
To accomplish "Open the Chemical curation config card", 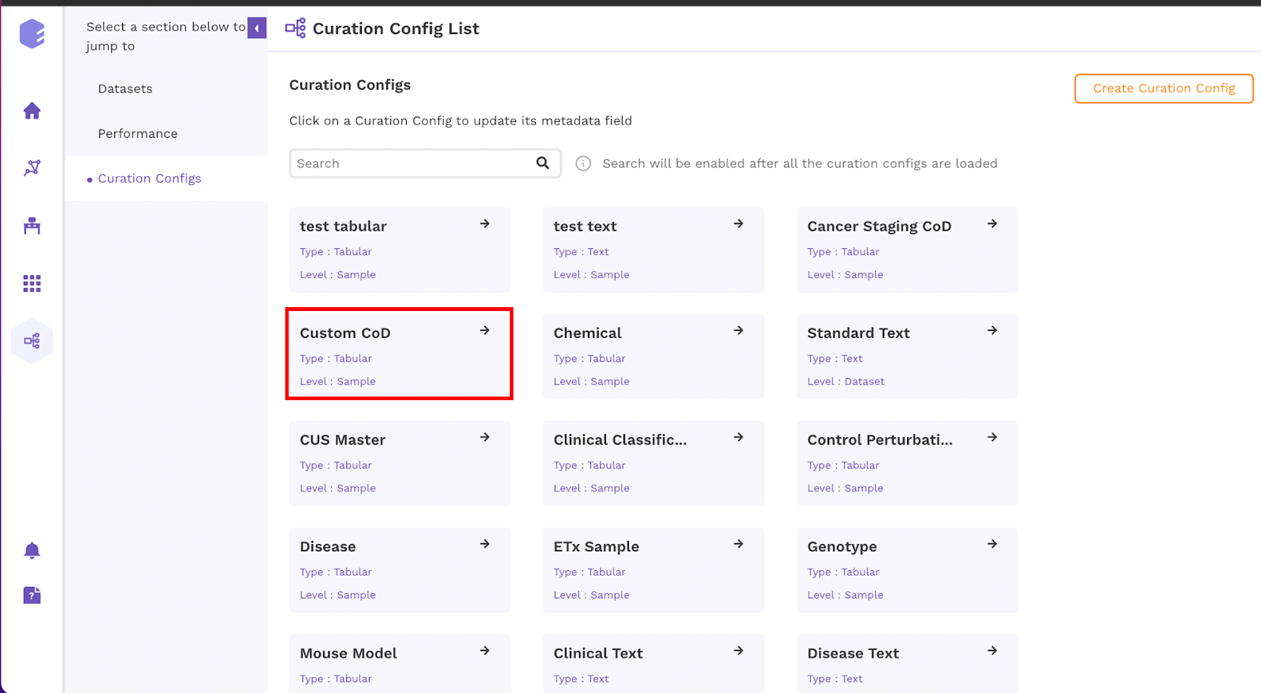I will [x=653, y=357].
